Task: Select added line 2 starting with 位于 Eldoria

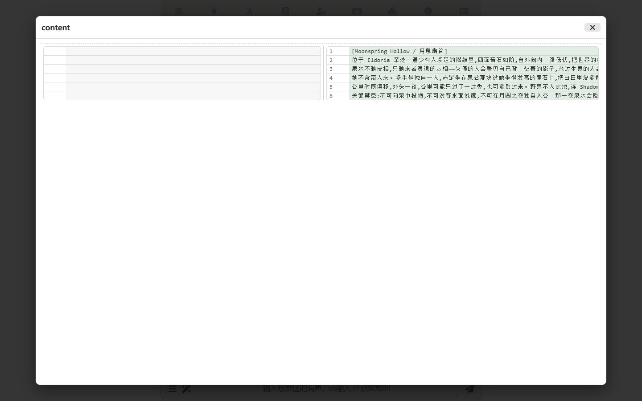Action: coord(473,60)
